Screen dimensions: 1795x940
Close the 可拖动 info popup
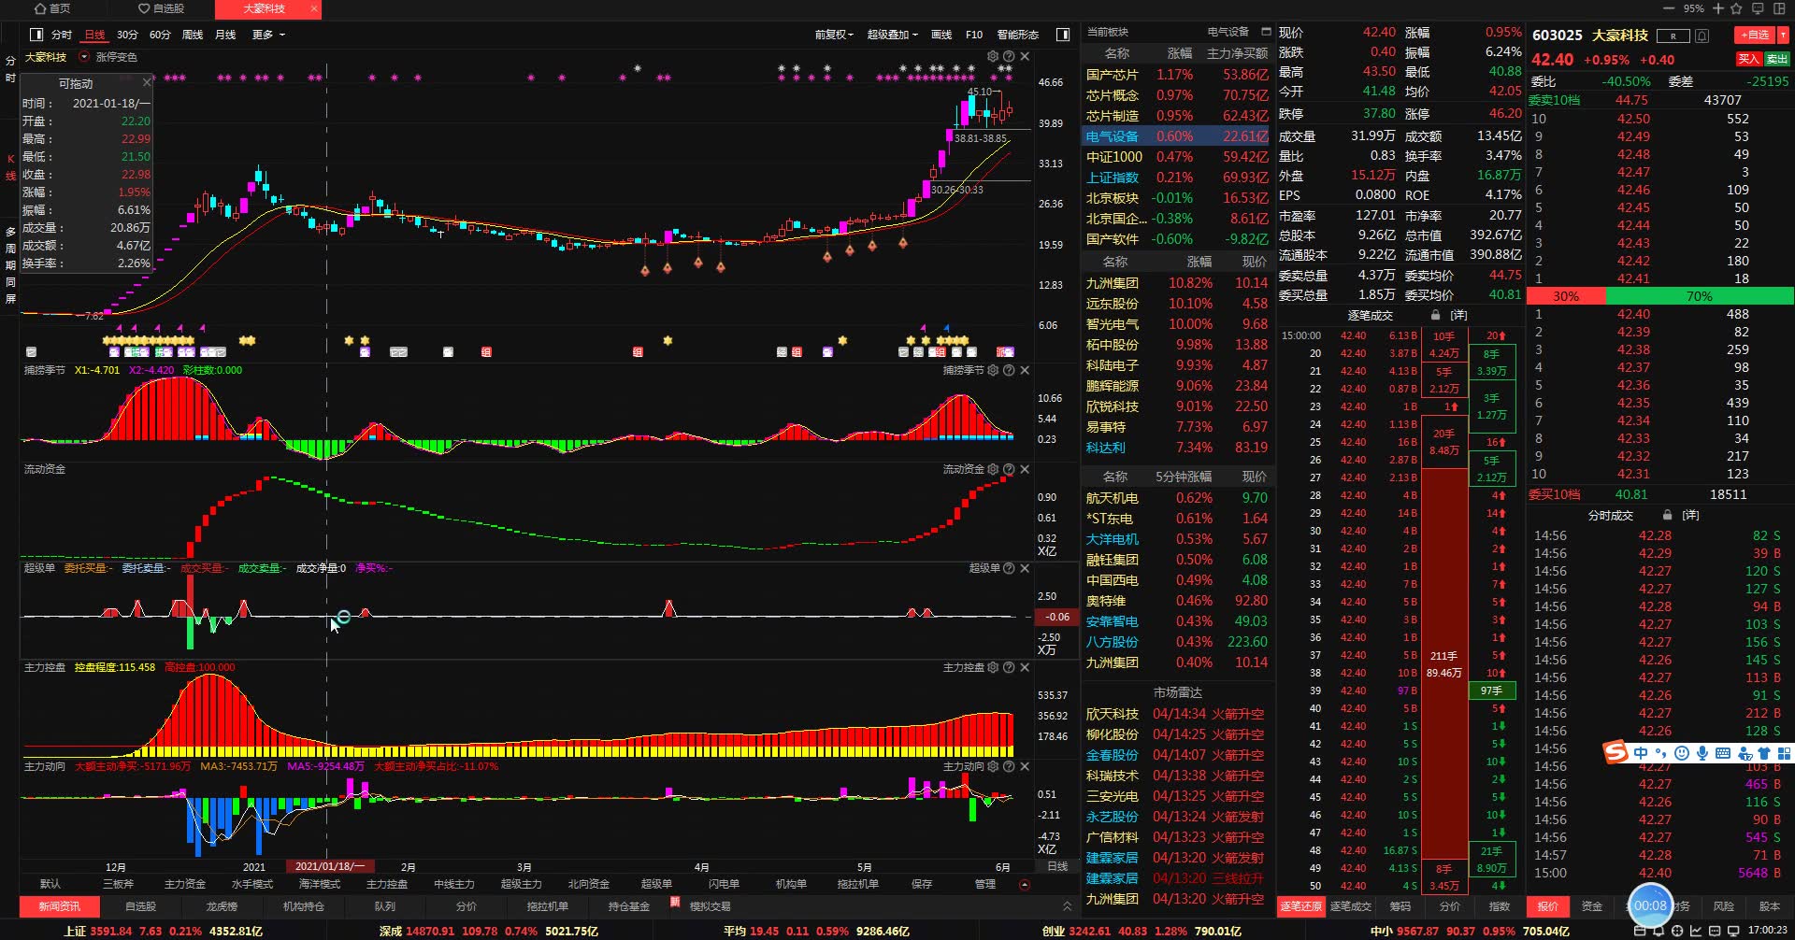tap(146, 83)
